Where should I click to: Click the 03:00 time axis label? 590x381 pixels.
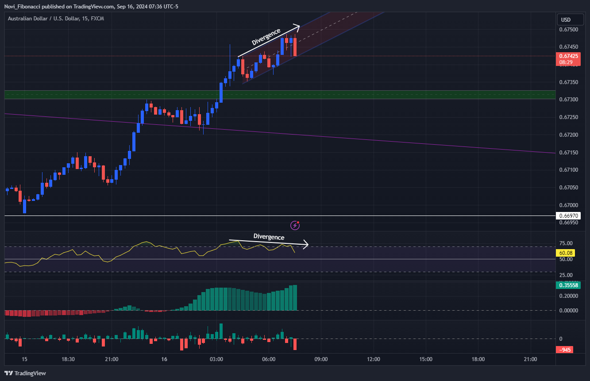click(216, 359)
